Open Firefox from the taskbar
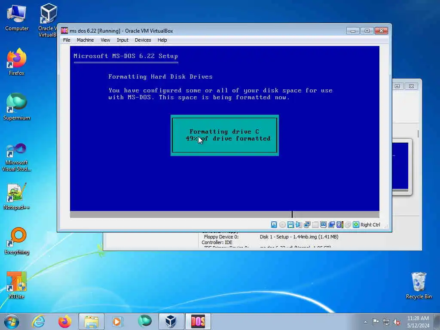440x330 pixels. [65, 321]
